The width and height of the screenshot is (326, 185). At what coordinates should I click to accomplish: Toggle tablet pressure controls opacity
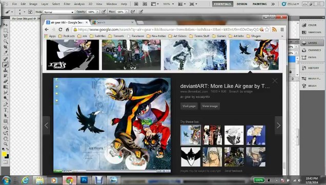click(104, 12)
